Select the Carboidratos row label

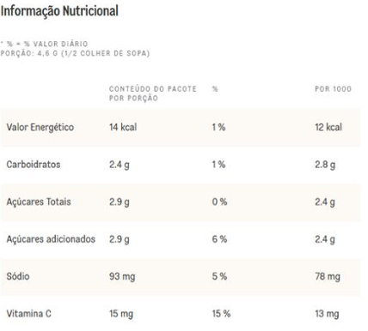(34, 165)
